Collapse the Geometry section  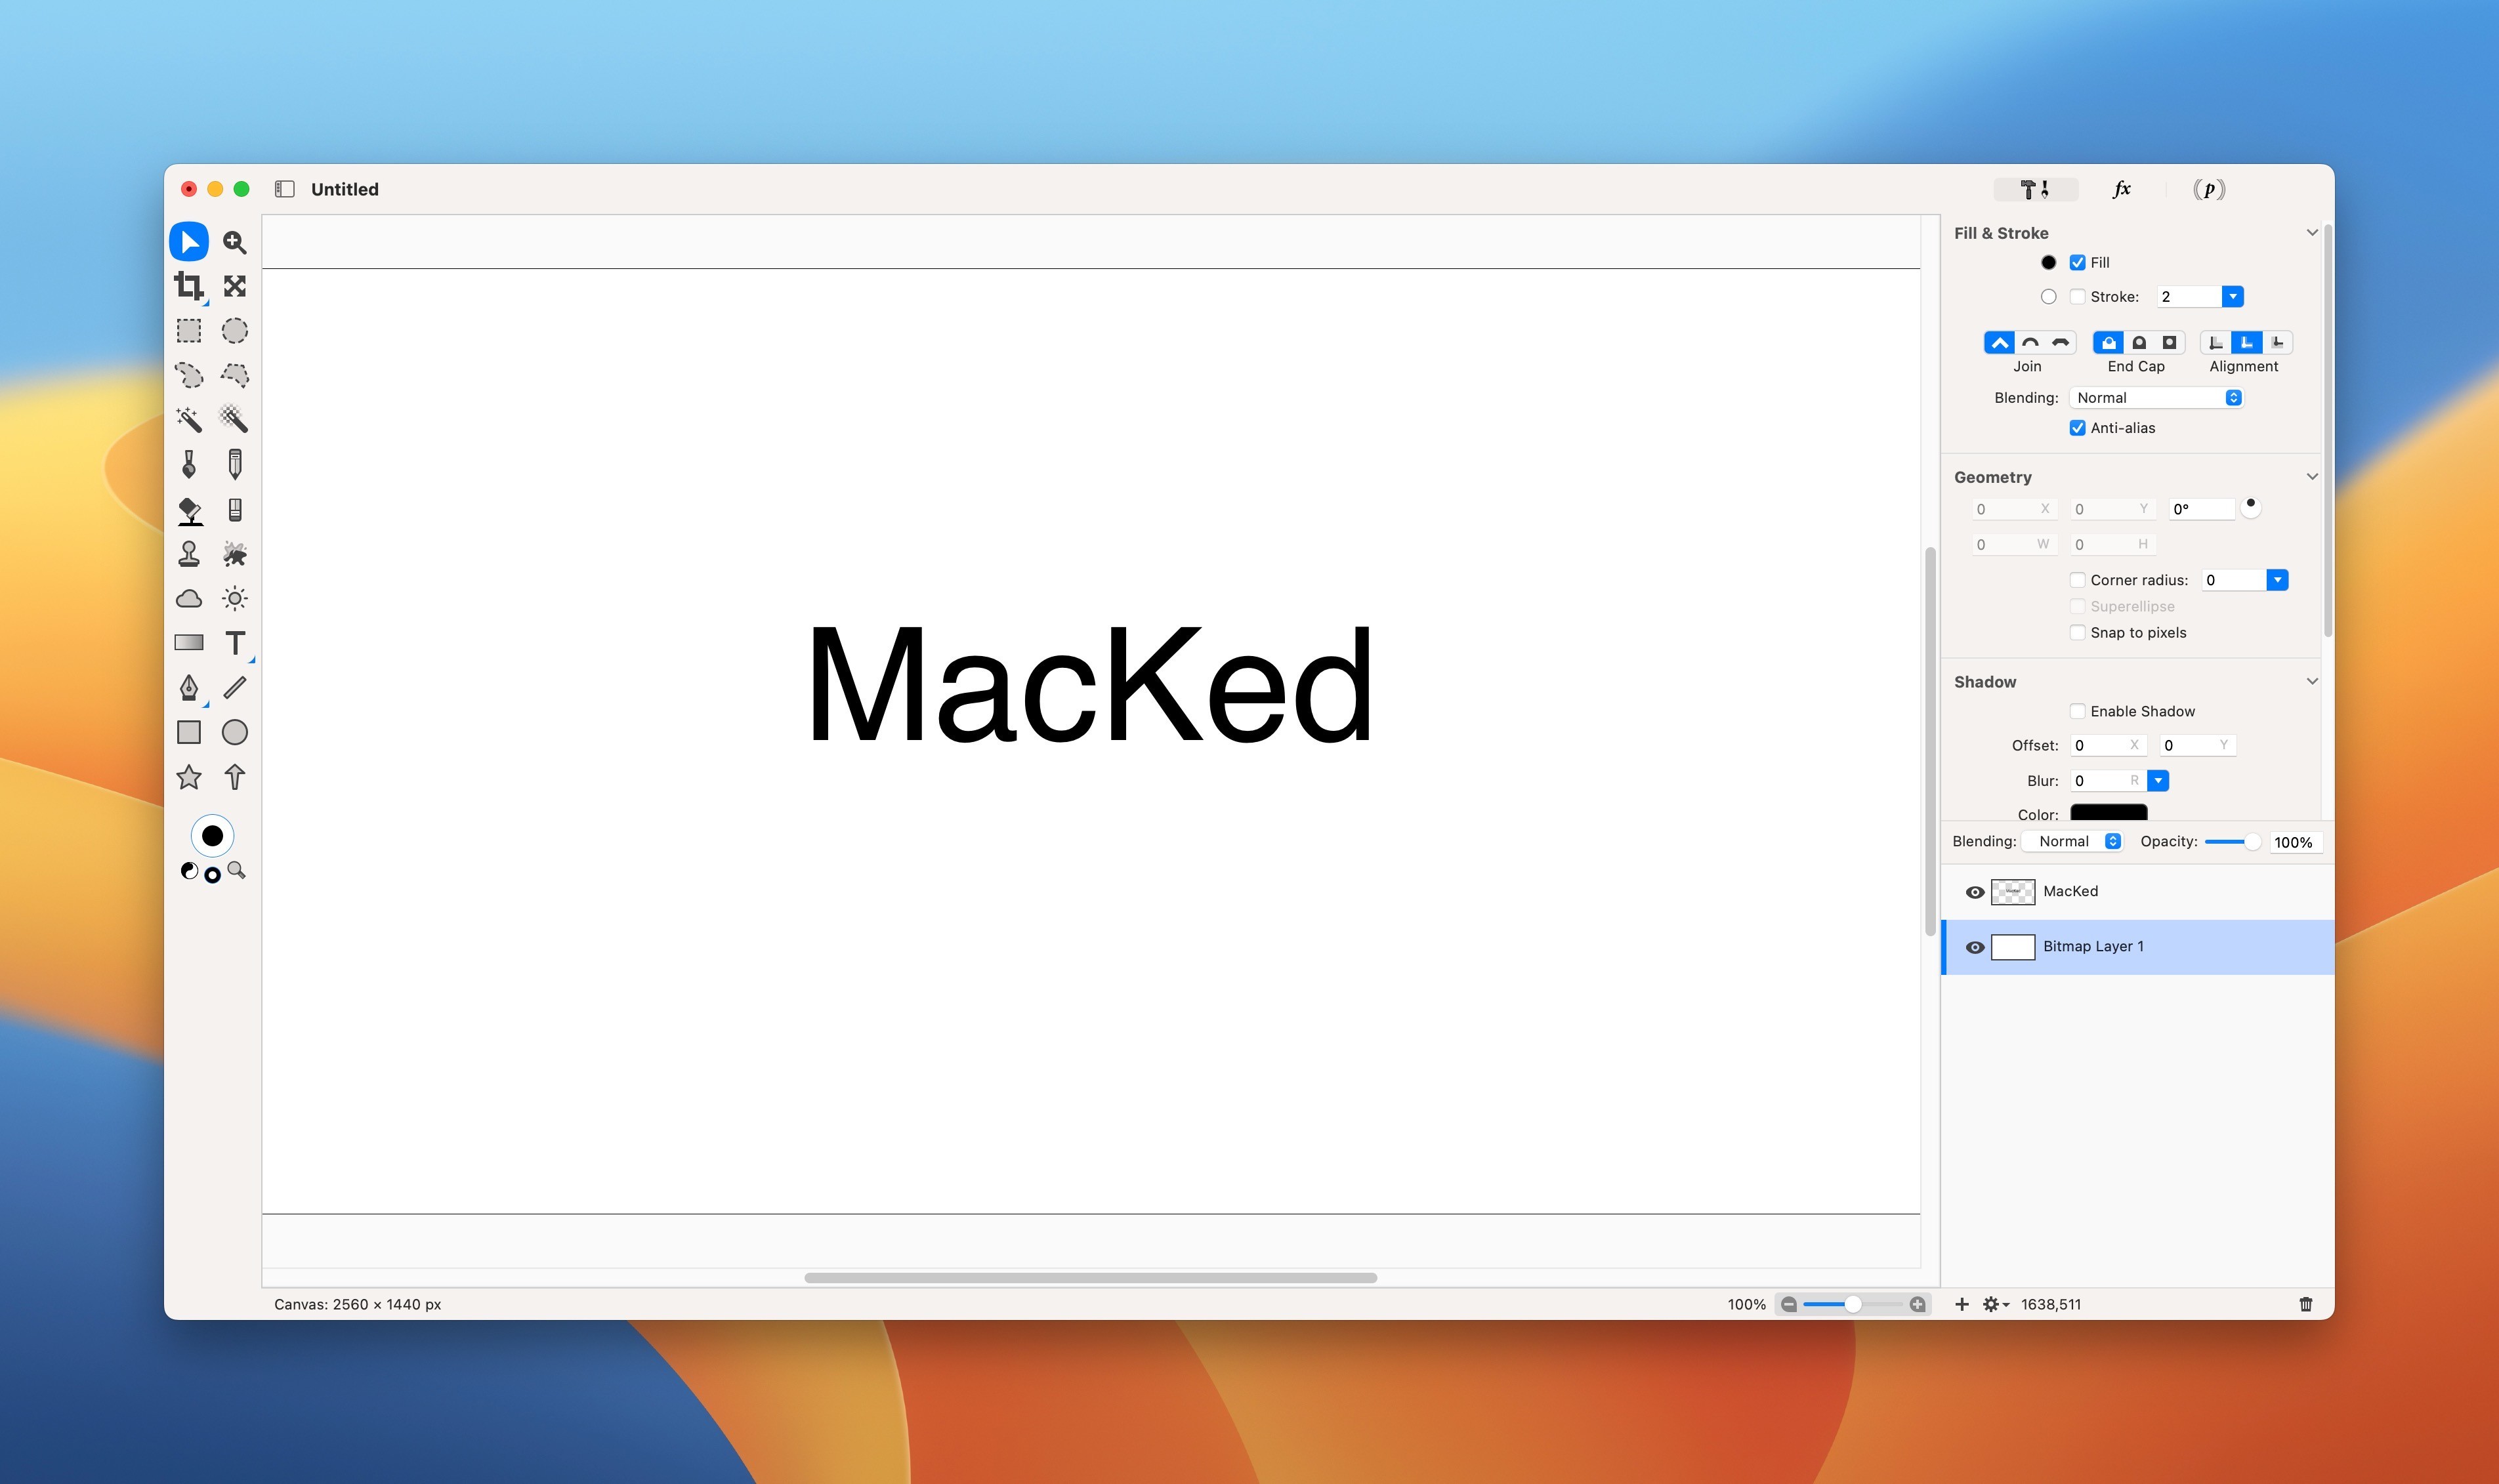[x=2311, y=477]
